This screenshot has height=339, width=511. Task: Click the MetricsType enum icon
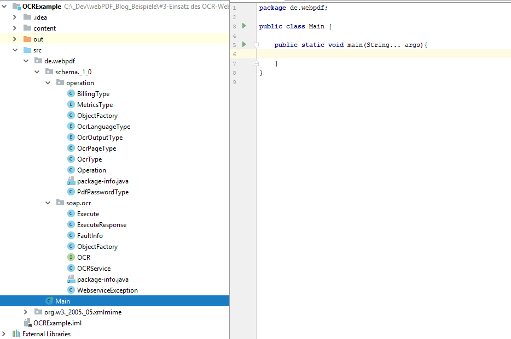[71, 104]
